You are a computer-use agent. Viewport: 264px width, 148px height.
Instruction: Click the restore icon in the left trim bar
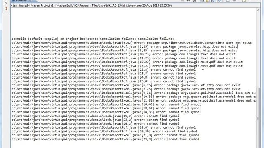point(6,3)
